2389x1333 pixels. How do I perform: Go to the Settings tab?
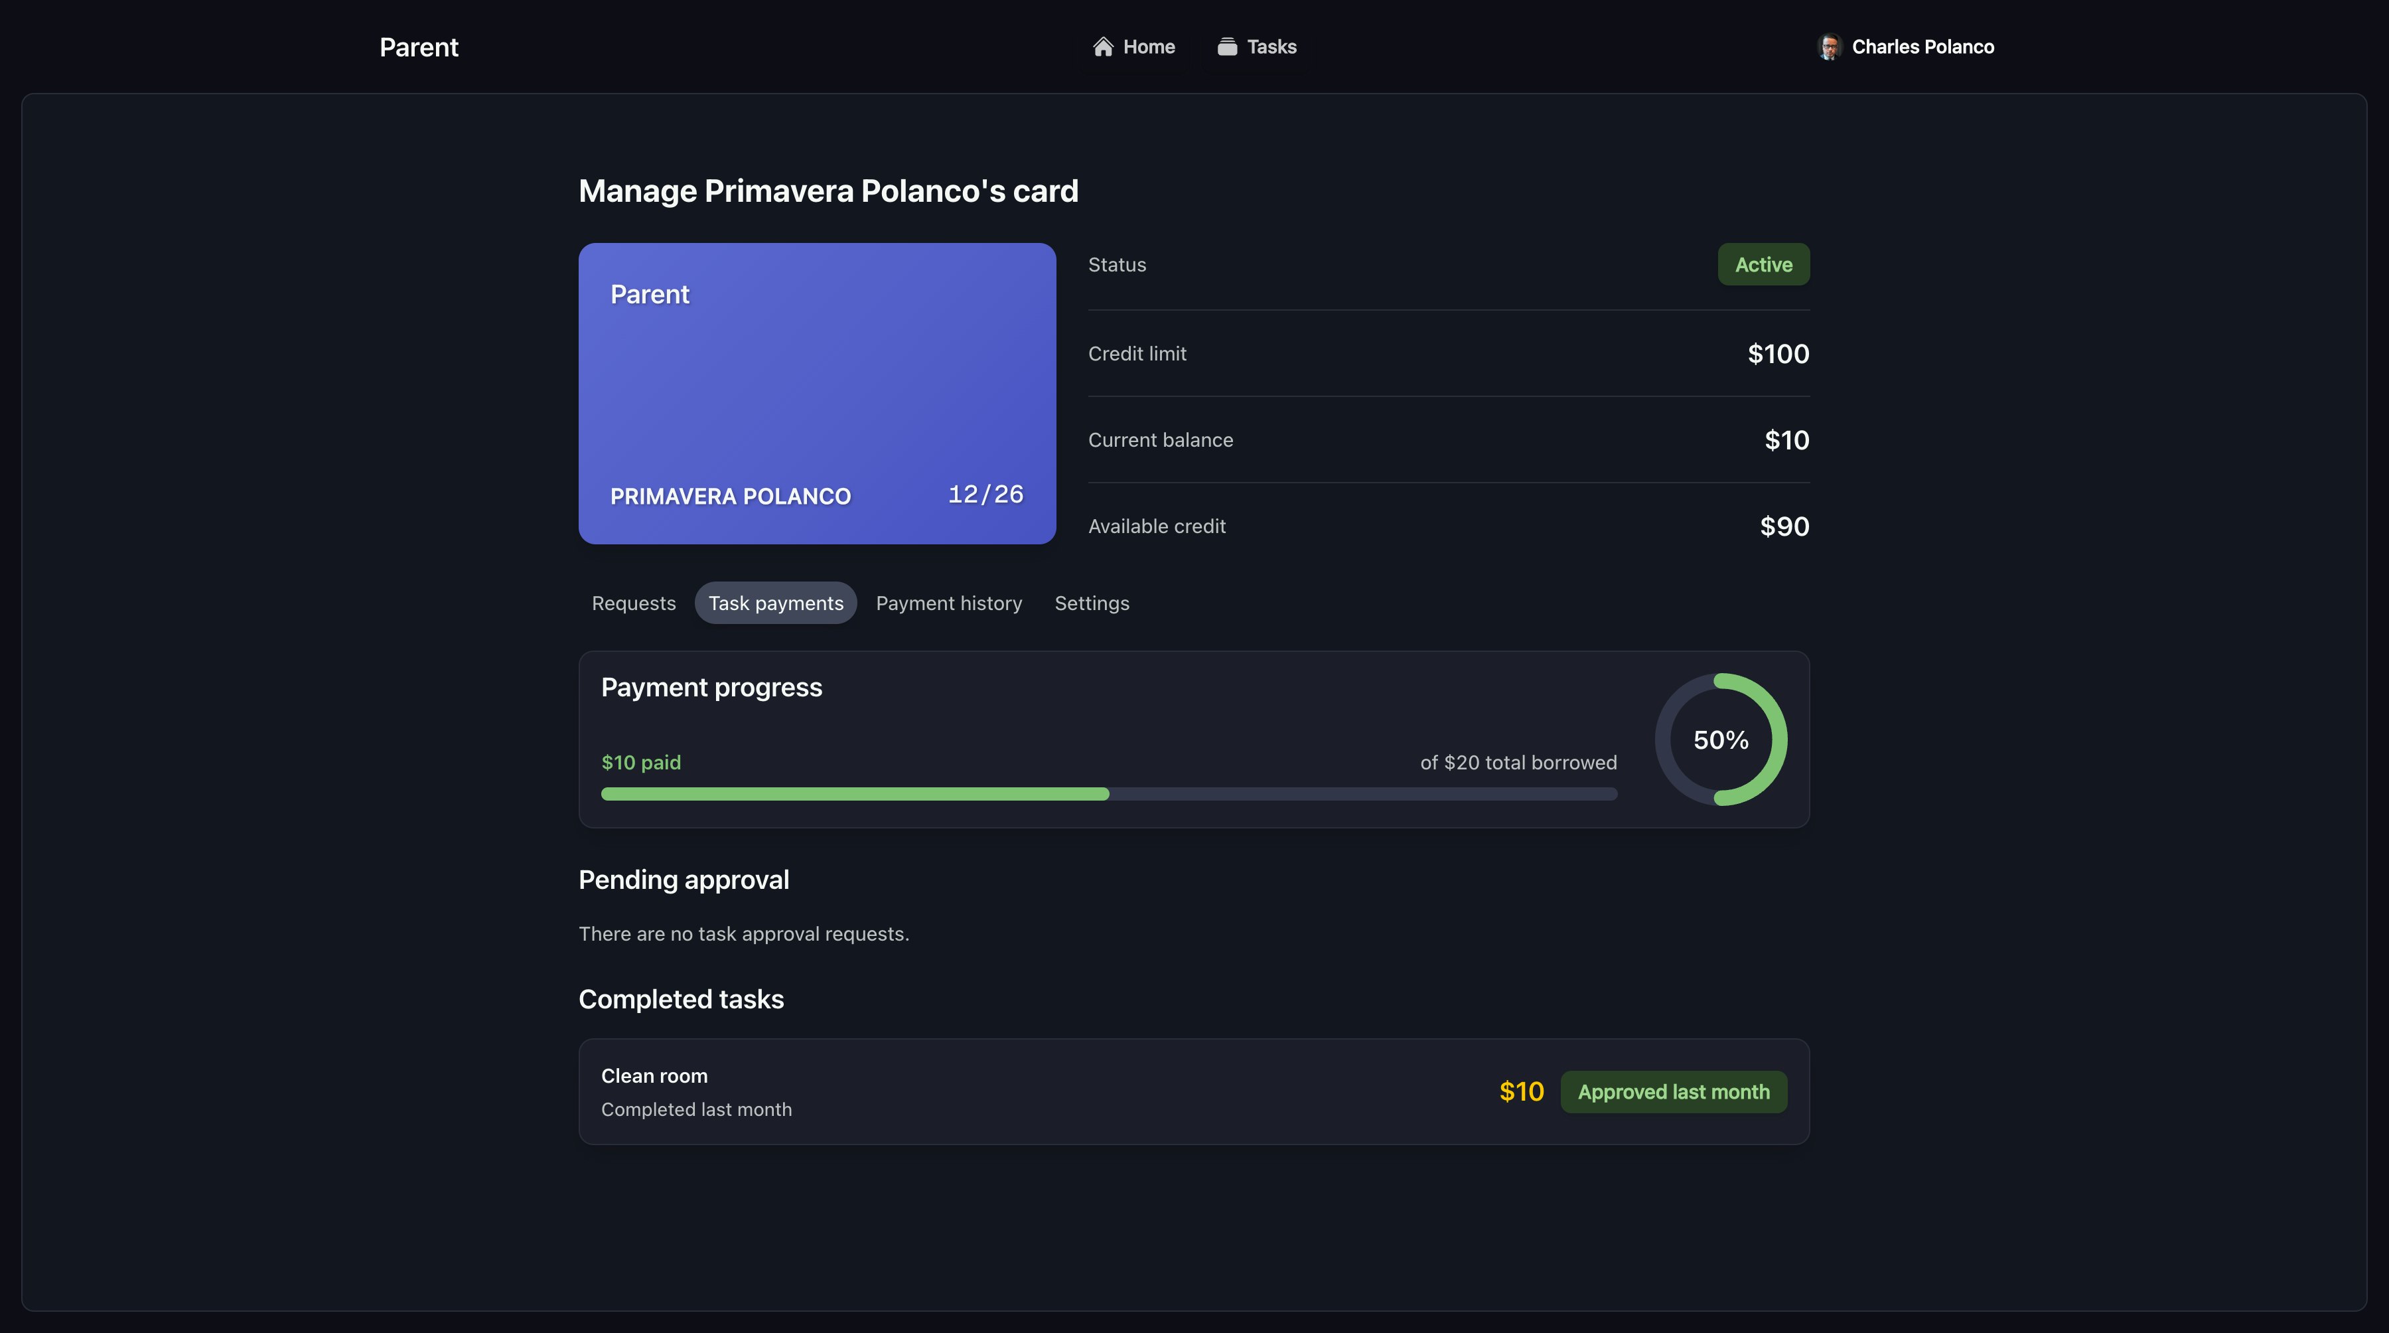click(x=1092, y=603)
